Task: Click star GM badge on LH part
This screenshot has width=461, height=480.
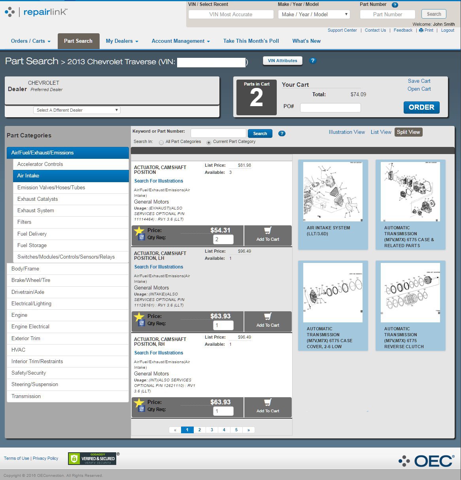Action: (x=140, y=319)
